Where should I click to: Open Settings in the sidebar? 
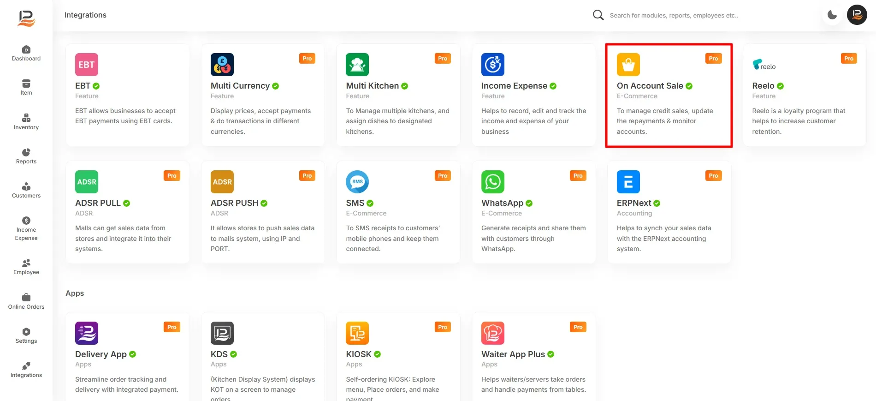click(x=26, y=336)
